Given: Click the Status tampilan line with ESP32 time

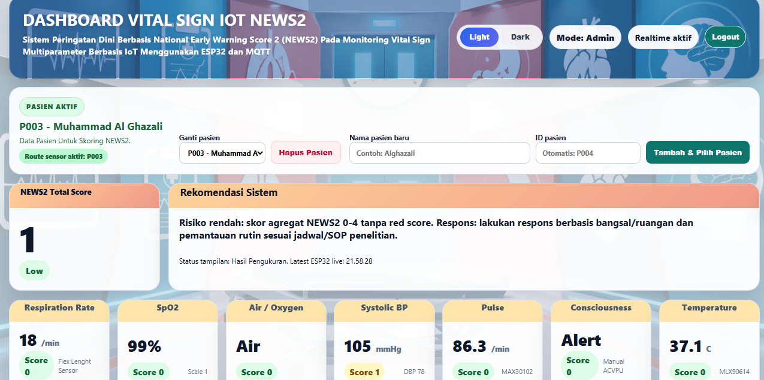Looking at the screenshot, I should [276, 261].
